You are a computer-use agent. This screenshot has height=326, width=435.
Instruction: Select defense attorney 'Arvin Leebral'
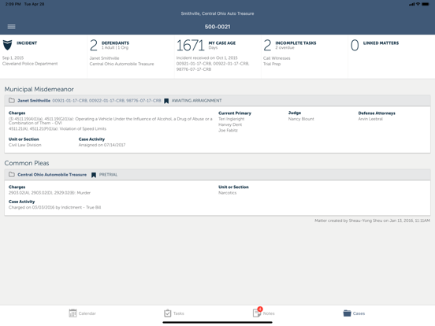click(x=370, y=119)
